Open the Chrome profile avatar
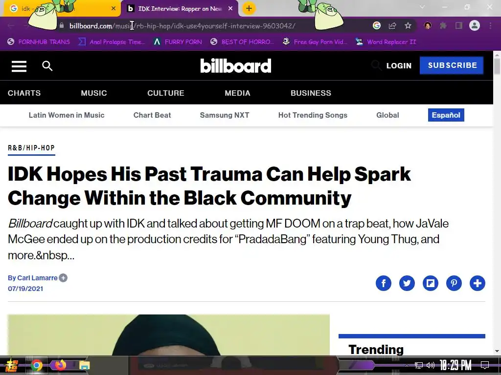Screen dimensions: 501x375 point(475,25)
